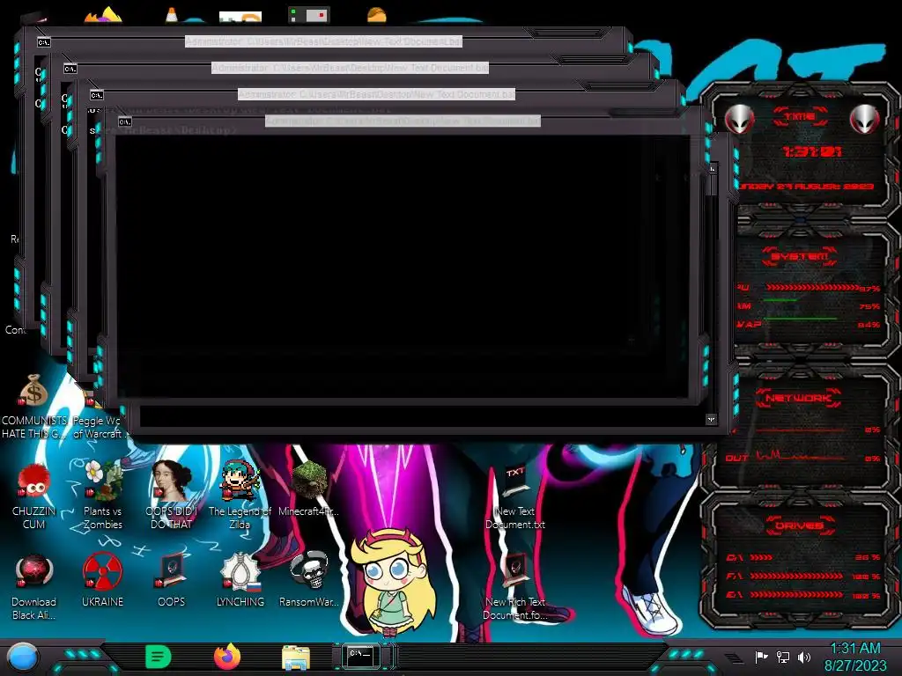Click the network OUT traffic graph

(x=800, y=457)
